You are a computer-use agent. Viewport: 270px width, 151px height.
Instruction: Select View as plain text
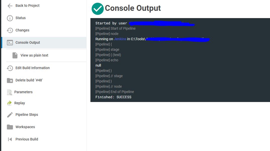(34, 55)
